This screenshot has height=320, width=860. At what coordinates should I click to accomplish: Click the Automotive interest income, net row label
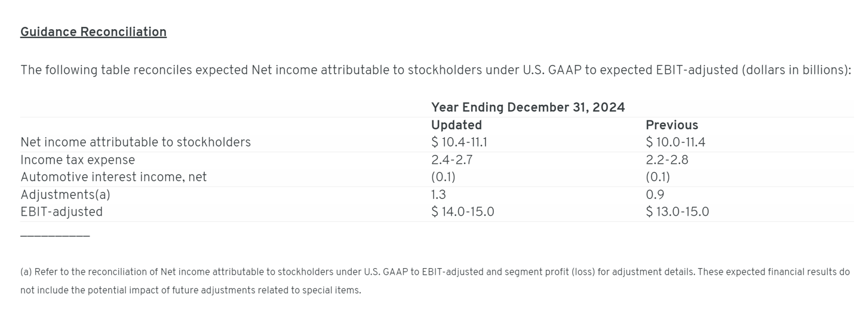(x=113, y=177)
